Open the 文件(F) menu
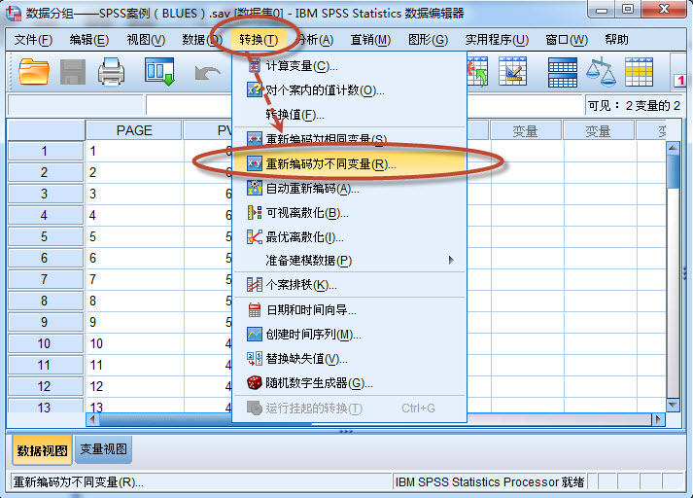Viewport: 693px width, 498px height. [x=33, y=40]
